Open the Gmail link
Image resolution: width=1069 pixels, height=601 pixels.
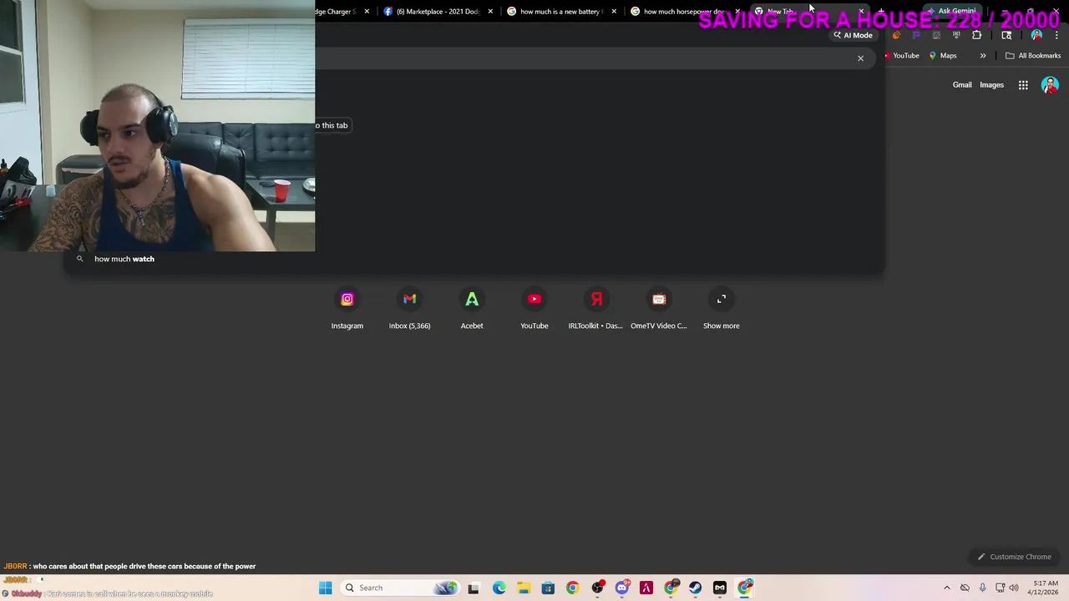[x=962, y=85]
